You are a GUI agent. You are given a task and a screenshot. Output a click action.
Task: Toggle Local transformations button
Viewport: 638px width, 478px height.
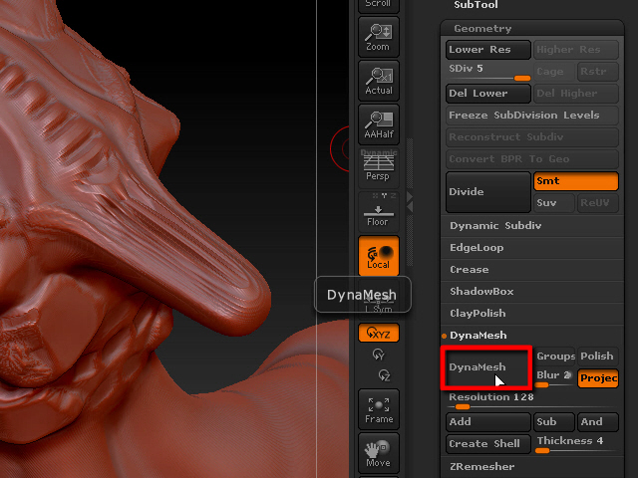379,256
